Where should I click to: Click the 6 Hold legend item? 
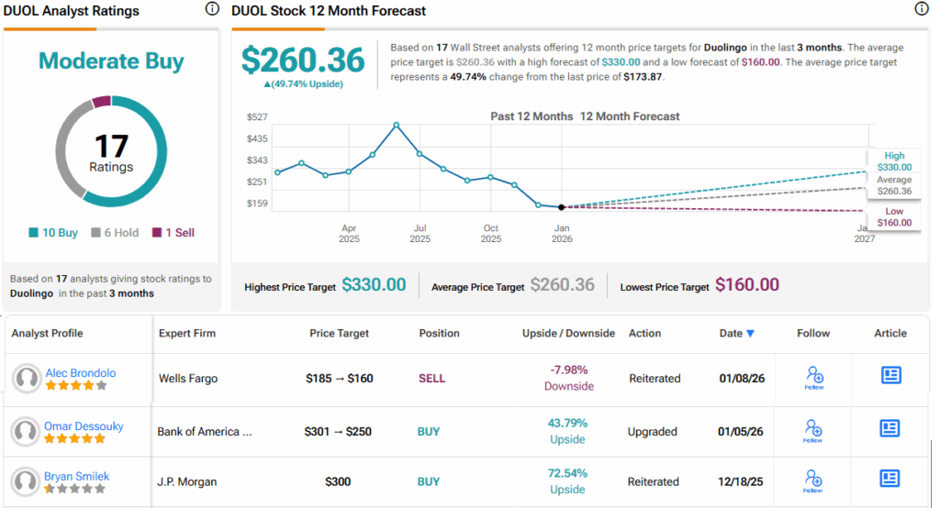coord(117,233)
